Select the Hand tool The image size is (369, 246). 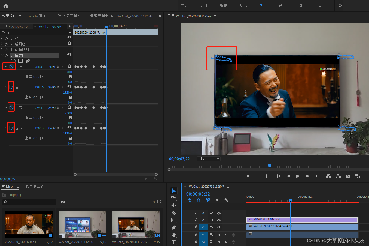pos(173,235)
